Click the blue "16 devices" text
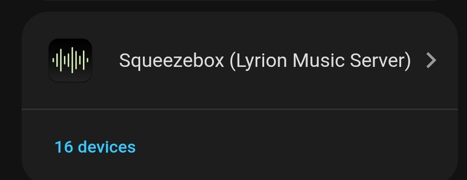The image size is (467, 180). 95,147
